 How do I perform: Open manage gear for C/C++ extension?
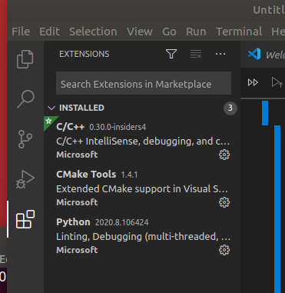tap(224, 155)
